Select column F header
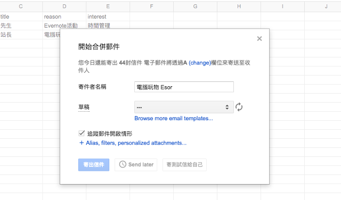Screen dimensions: 341x200 click(151, 6)
